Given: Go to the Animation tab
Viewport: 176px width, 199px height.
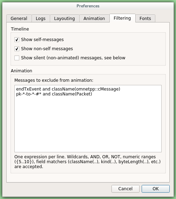Looking at the screenshot, I should point(94,18).
